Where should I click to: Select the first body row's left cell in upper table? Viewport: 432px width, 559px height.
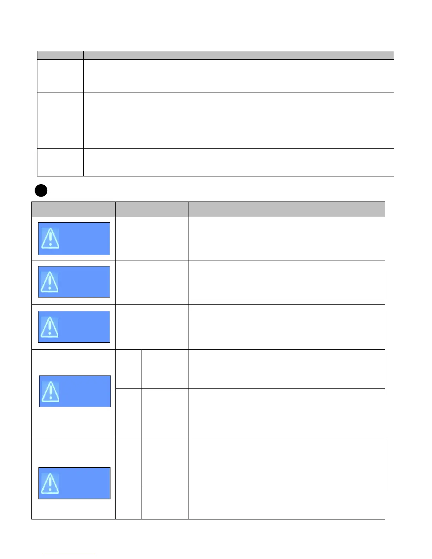coord(60,76)
